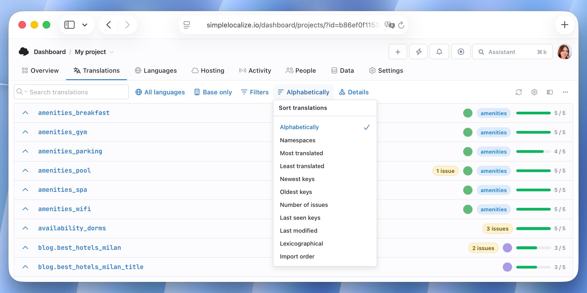
Task: Select Last modified sort option
Action: [325, 231]
